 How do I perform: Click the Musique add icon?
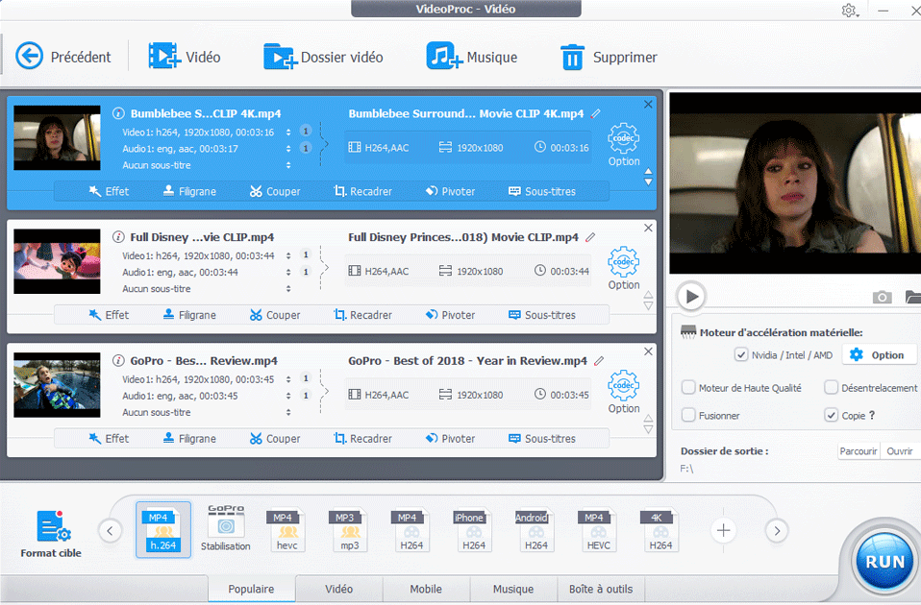point(443,57)
